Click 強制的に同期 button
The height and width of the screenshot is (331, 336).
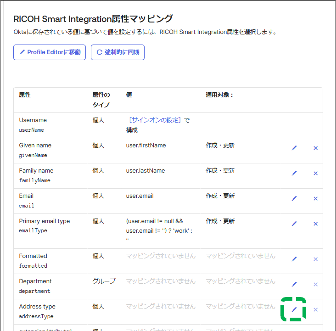[118, 52]
